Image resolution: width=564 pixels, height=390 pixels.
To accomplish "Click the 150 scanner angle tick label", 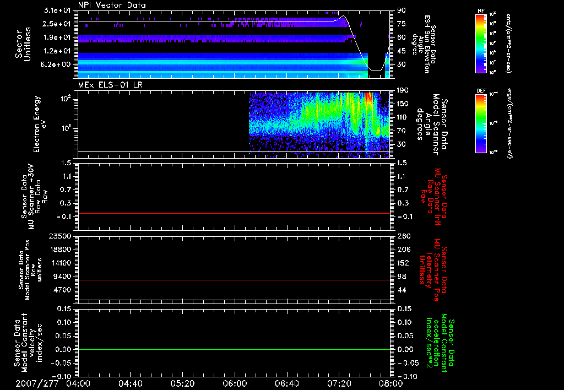I will pyautogui.click(x=403, y=104).
